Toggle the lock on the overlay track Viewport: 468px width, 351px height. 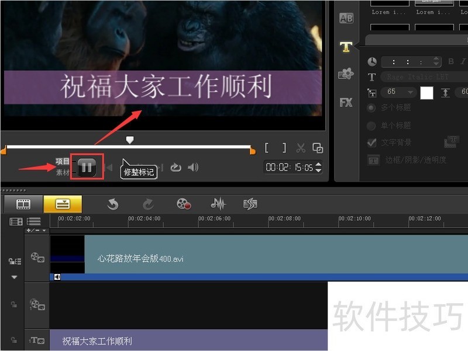[x=14, y=304]
